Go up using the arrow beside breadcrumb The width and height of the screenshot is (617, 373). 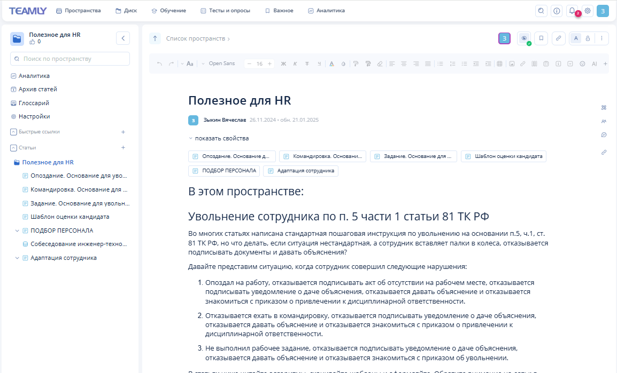[x=155, y=38]
